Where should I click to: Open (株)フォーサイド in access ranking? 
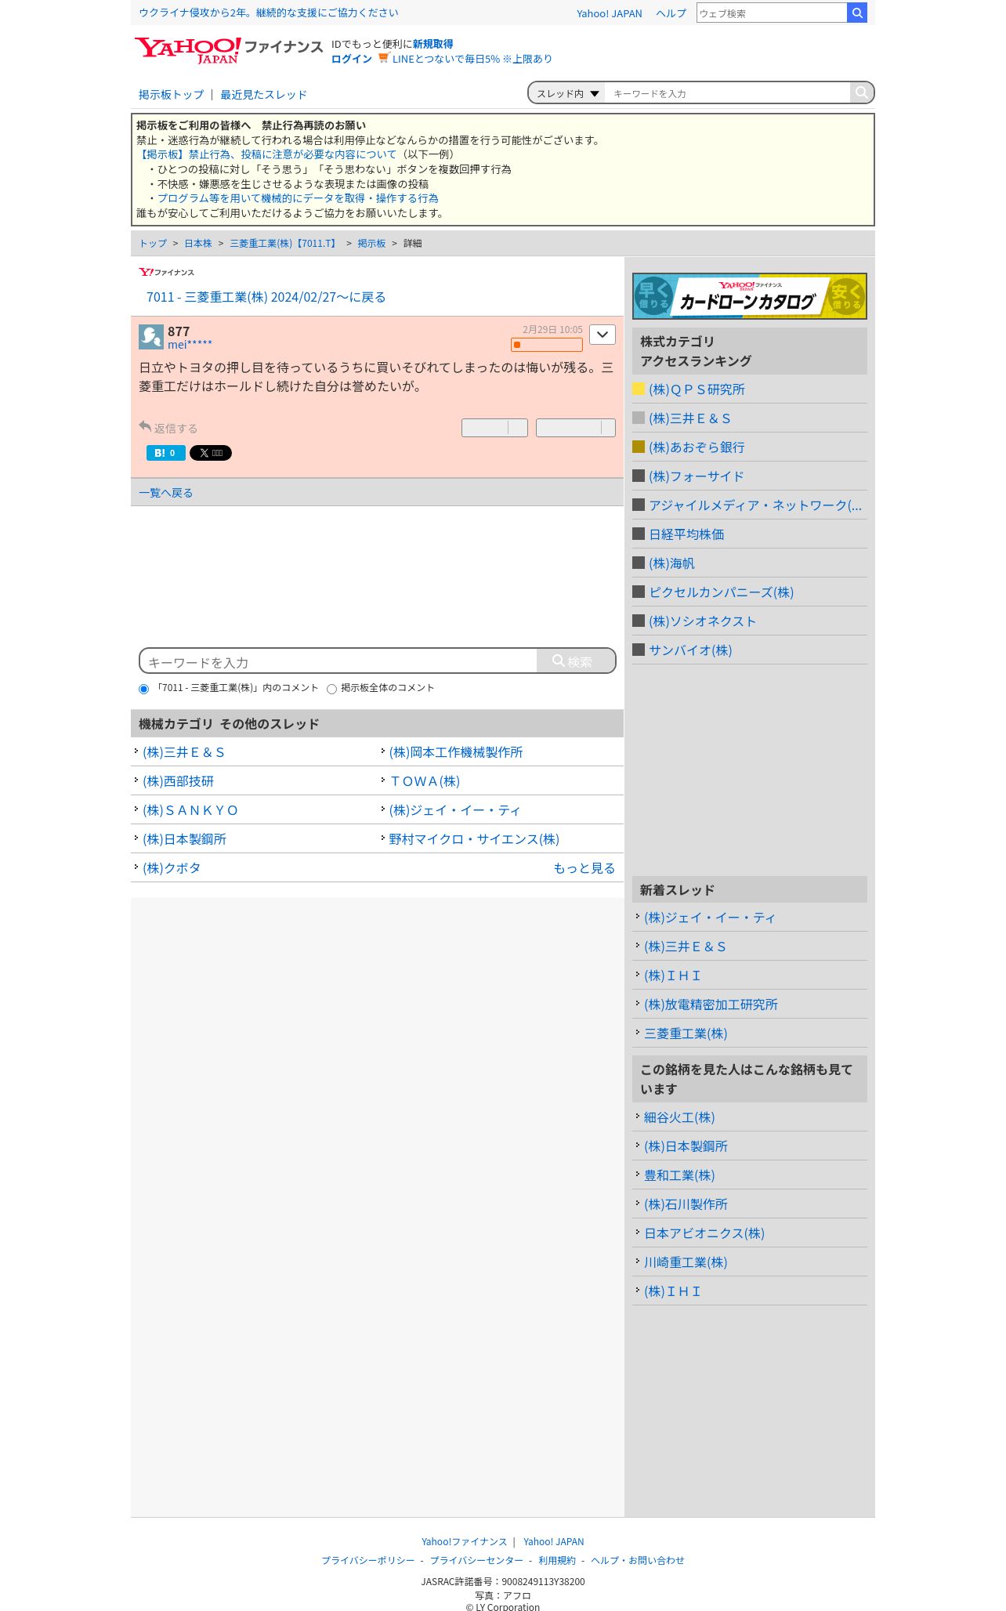[696, 476]
